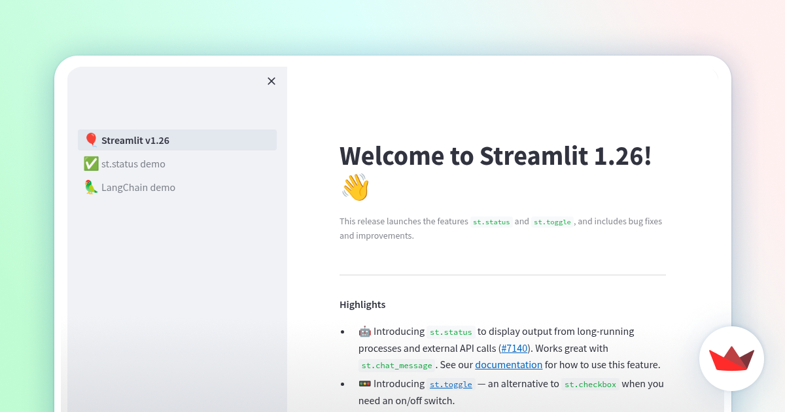Open the documentation link
785x412 pixels.
click(508, 364)
